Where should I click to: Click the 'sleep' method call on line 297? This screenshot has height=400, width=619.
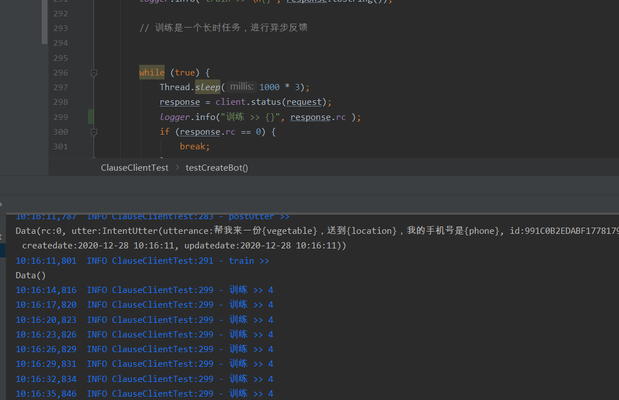coord(207,87)
